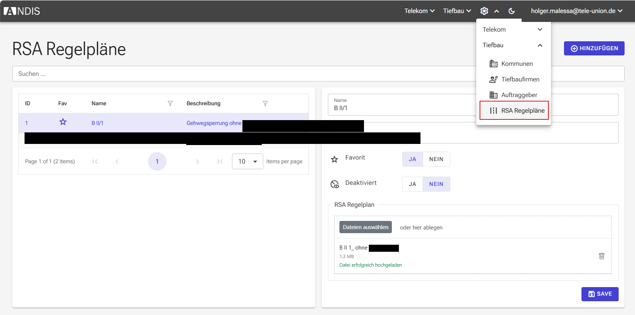Click the star icon beside Favorit
Image resolution: width=635 pixels, height=315 pixels.
[x=335, y=159]
